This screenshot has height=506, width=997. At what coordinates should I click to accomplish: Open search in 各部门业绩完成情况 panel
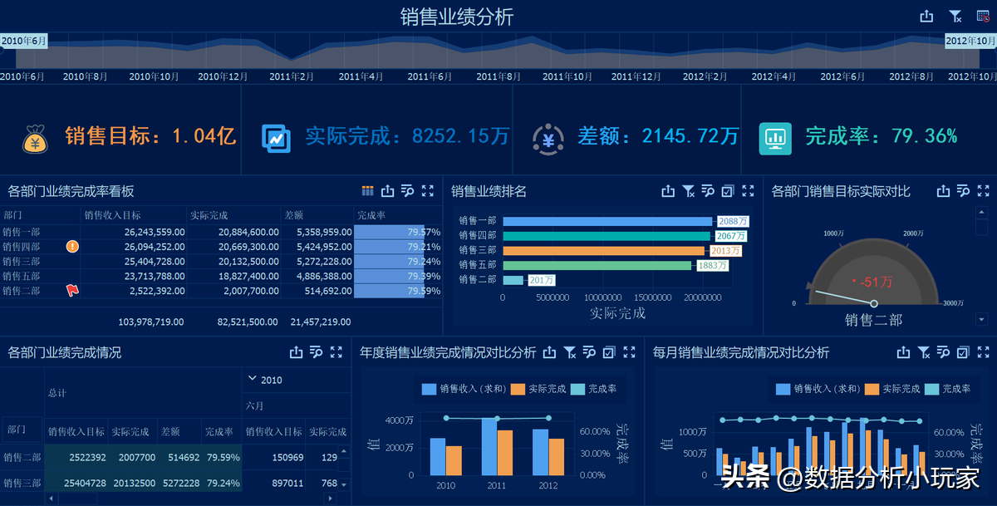pyautogui.click(x=316, y=352)
